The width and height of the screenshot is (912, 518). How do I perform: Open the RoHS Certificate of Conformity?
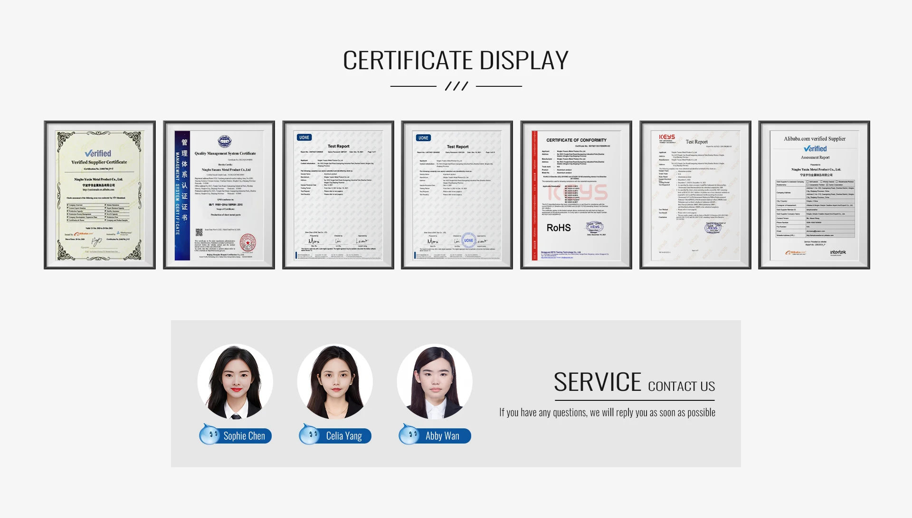(576, 195)
